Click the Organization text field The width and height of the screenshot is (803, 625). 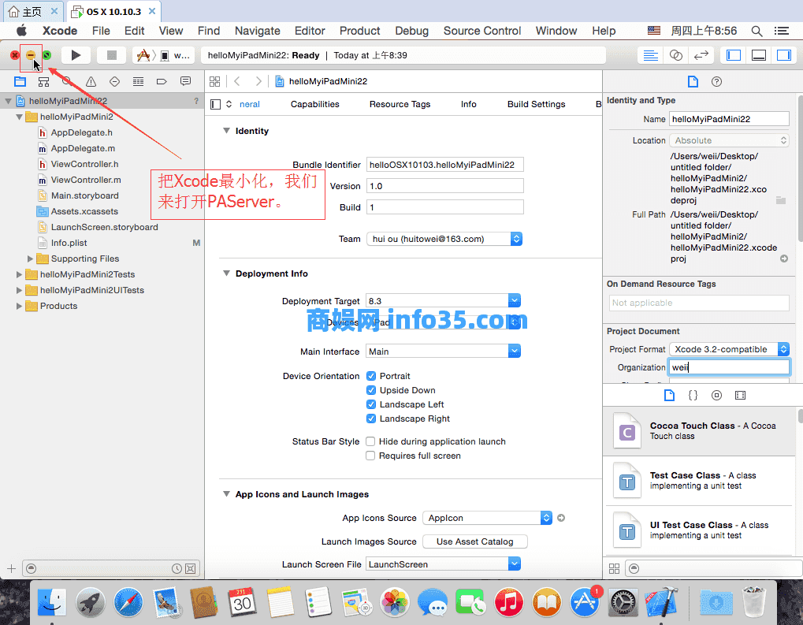pyautogui.click(x=729, y=367)
